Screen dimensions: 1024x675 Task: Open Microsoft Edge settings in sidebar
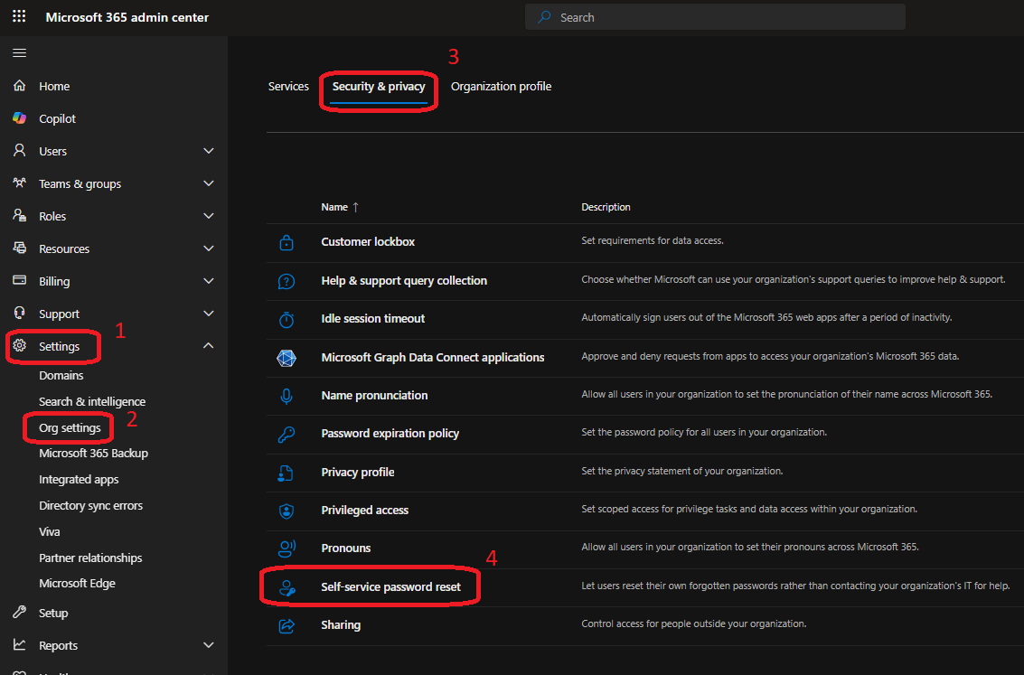pos(77,583)
